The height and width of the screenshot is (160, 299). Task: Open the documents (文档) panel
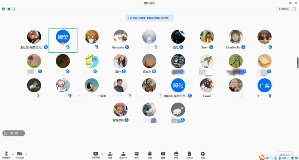(189, 154)
